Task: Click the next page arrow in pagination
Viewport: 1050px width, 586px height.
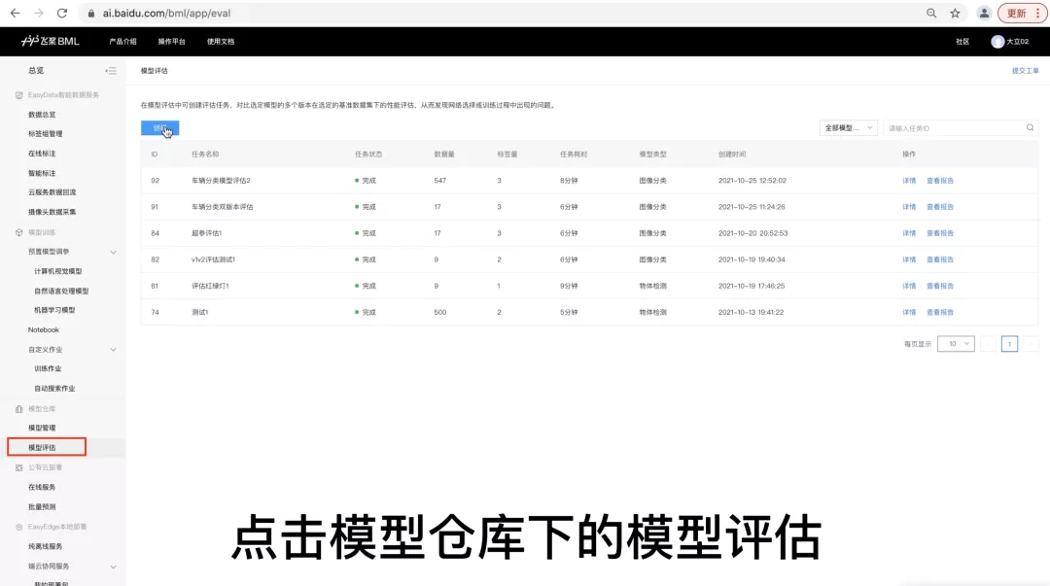Action: click(x=1032, y=344)
